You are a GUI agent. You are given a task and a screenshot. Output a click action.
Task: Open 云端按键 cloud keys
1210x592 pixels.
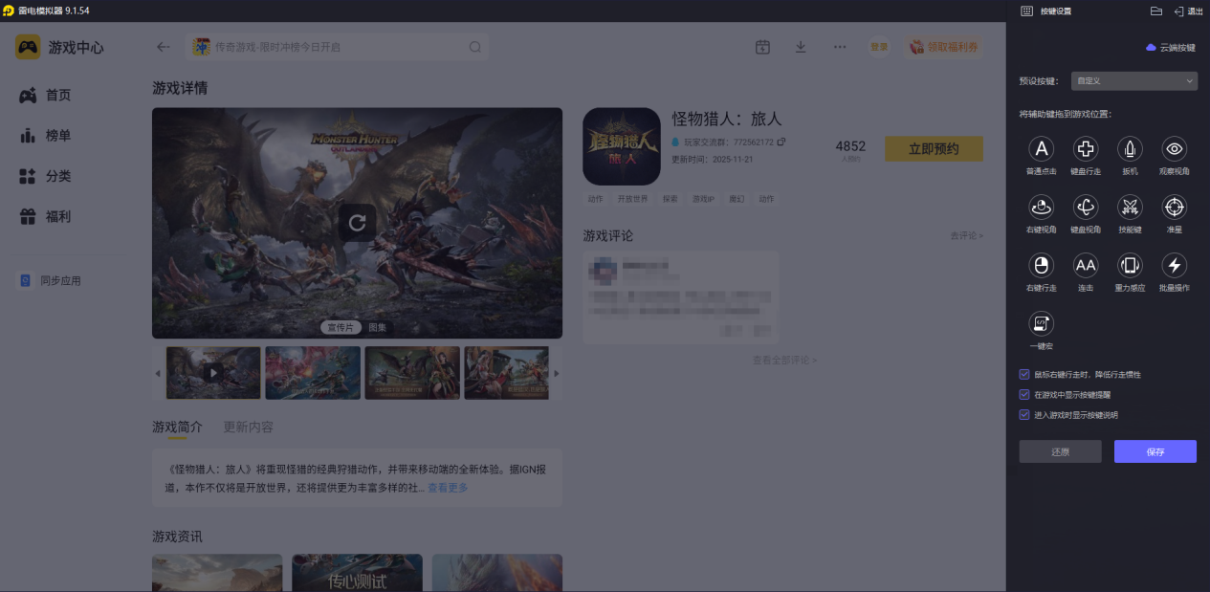pos(1171,47)
